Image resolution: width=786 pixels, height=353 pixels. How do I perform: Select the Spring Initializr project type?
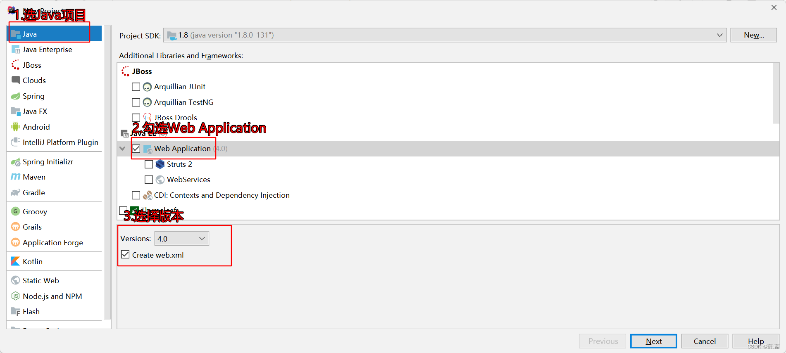55,162
